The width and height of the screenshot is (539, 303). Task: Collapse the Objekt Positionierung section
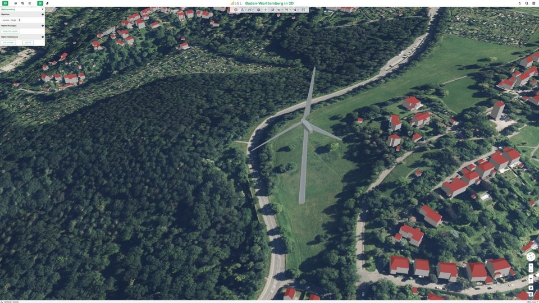(x=43, y=37)
